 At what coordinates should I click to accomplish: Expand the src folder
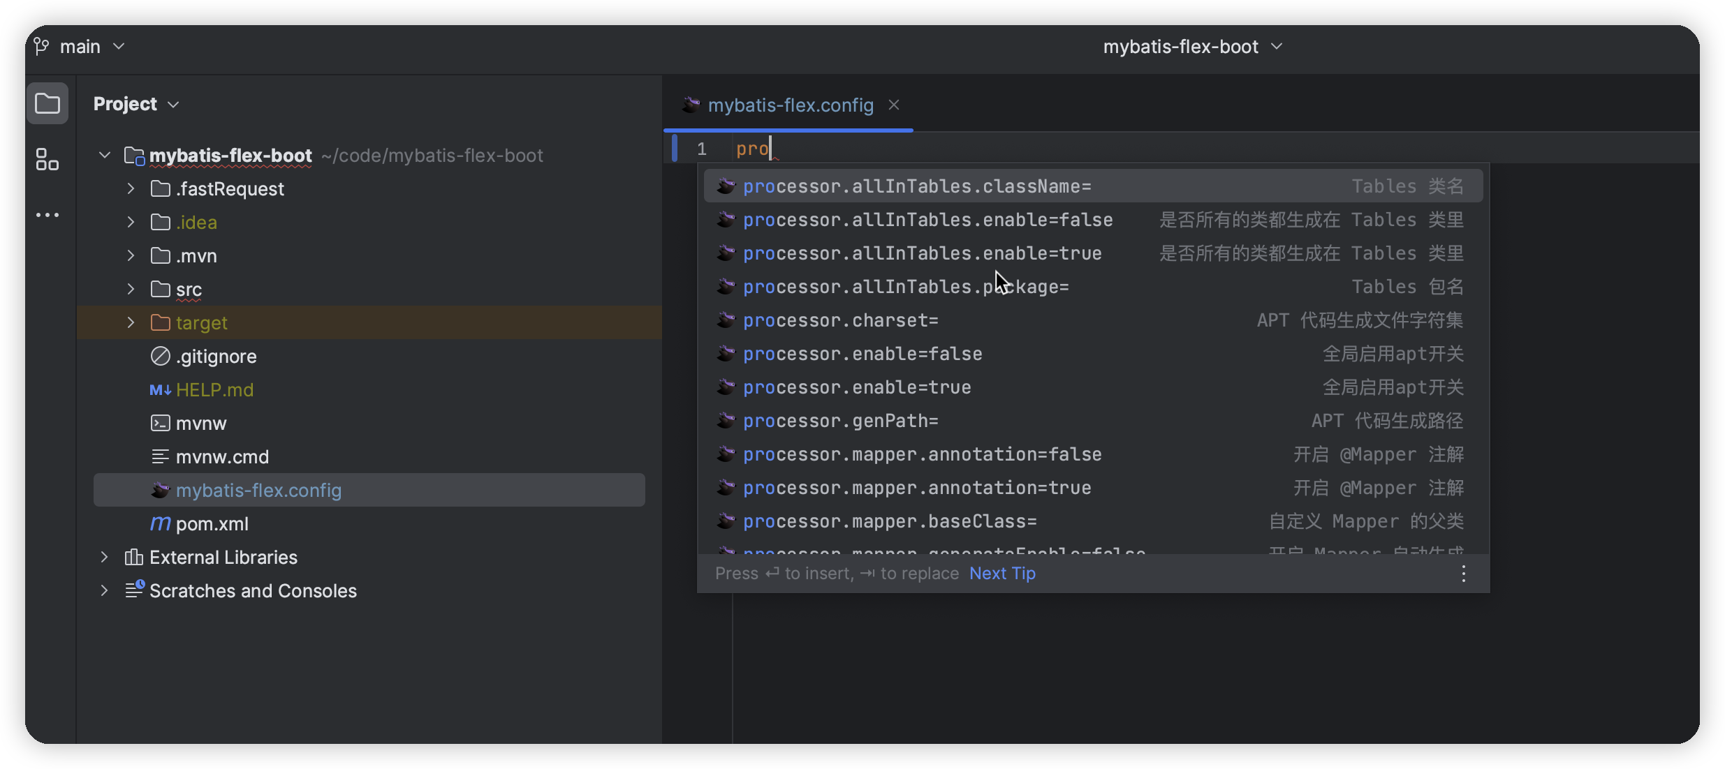(131, 289)
